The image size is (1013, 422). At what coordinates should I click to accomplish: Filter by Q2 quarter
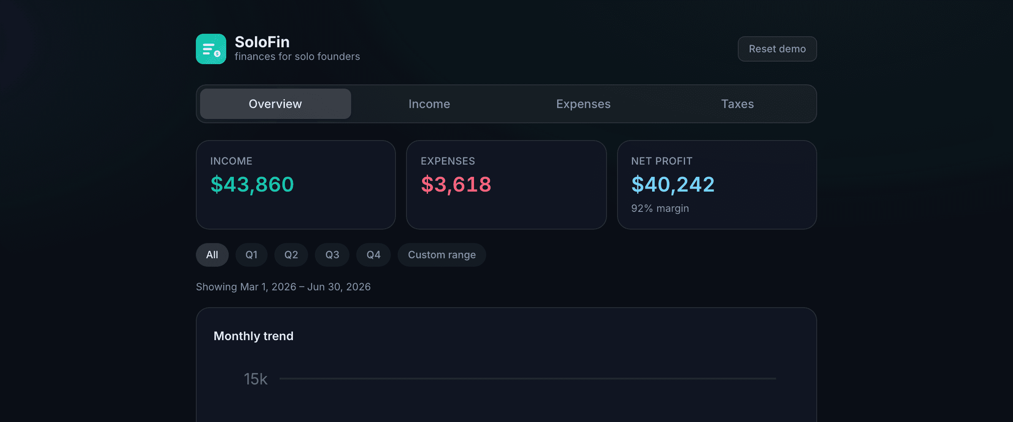[x=291, y=255]
